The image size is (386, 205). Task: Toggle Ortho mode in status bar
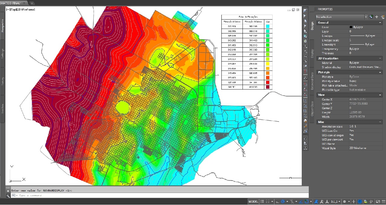coord(277,201)
